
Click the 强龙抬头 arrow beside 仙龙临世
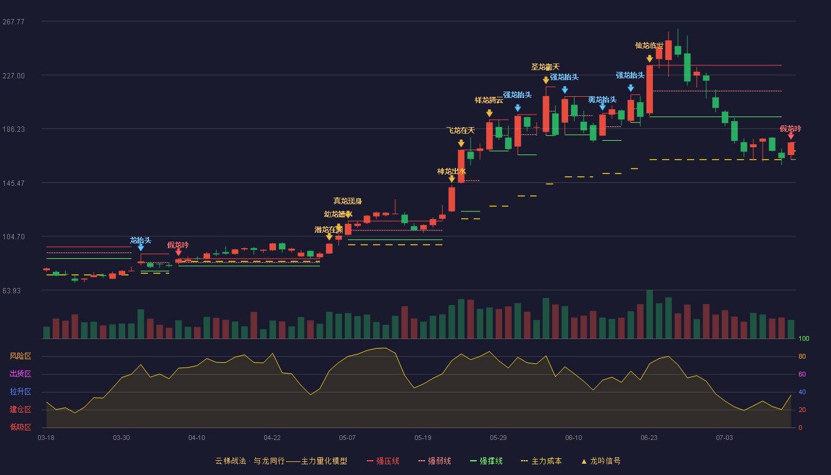coord(631,88)
